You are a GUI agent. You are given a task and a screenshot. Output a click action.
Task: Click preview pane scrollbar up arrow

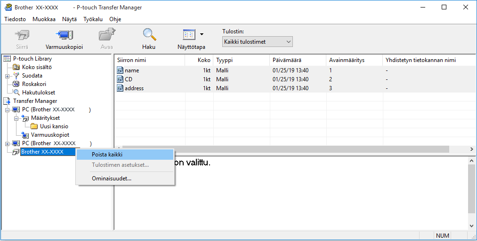tap(471, 161)
